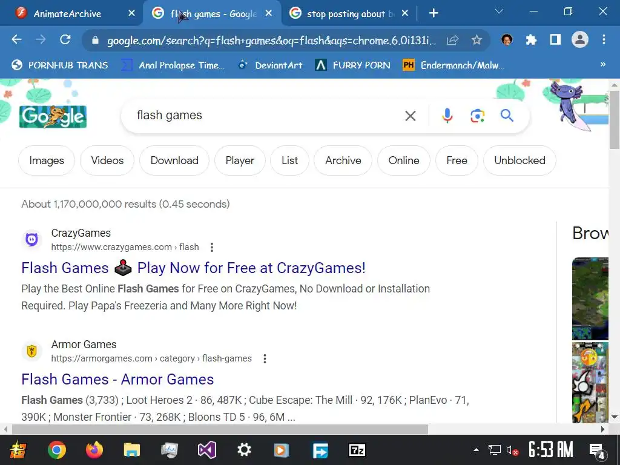
Task: Filter results by Images
Action: pyautogui.click(x=47, y=160)
